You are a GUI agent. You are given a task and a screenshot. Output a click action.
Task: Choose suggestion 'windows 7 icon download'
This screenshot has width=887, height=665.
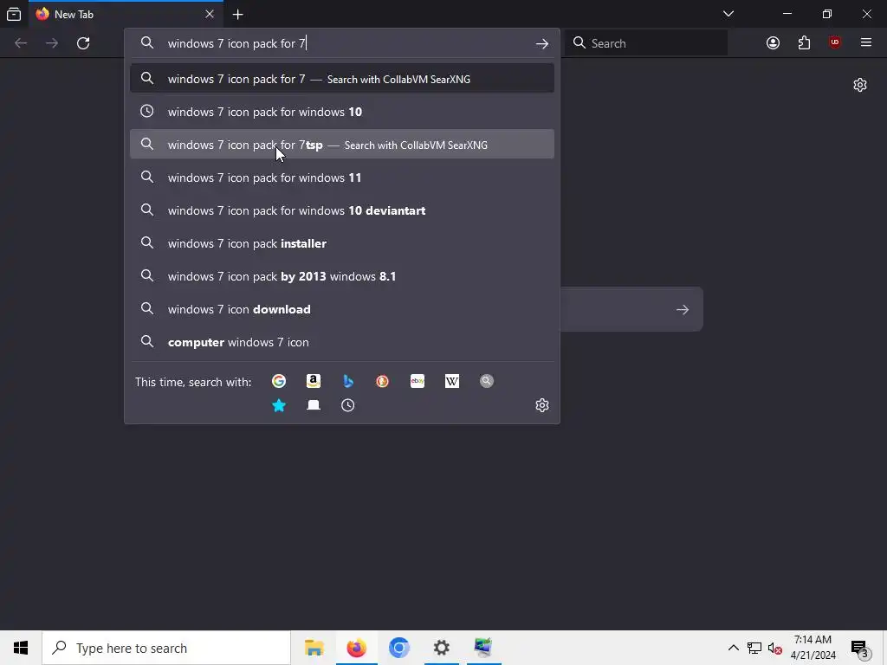click(341, 309)
